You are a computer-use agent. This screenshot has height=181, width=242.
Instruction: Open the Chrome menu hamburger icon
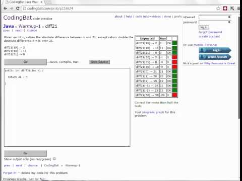(x=238, y=8)
